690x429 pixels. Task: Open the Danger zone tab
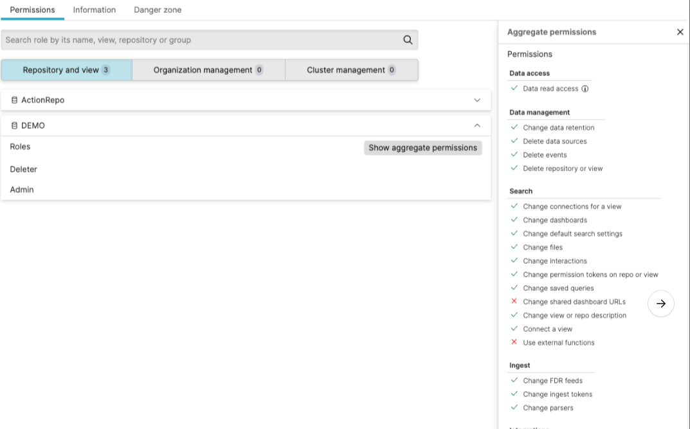point(157,10)
